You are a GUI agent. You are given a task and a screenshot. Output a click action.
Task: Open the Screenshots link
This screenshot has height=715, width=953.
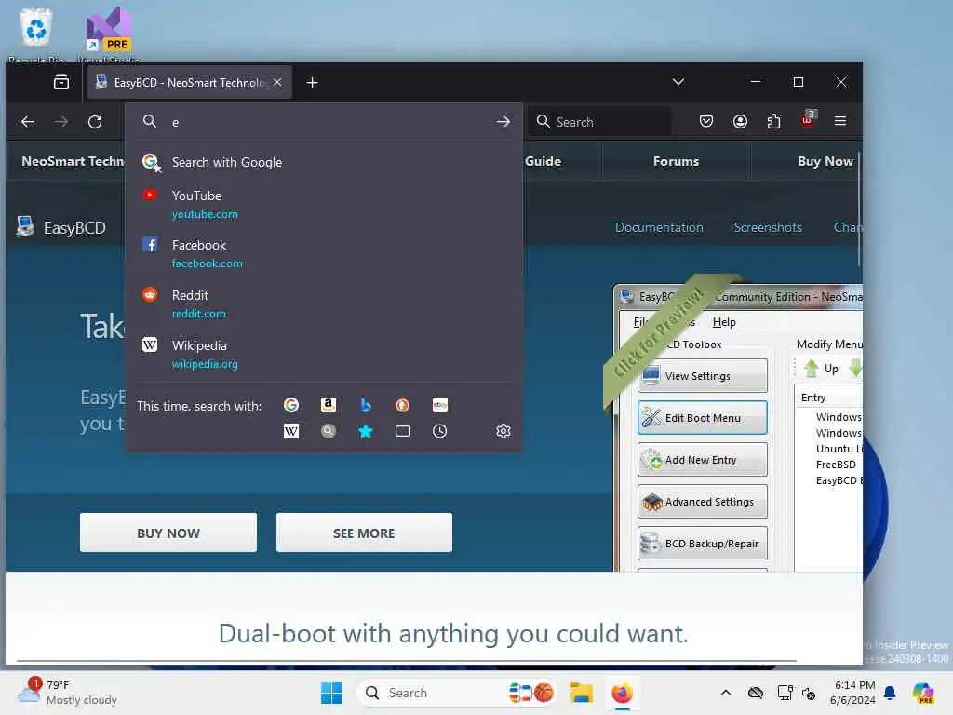[768, 227]
